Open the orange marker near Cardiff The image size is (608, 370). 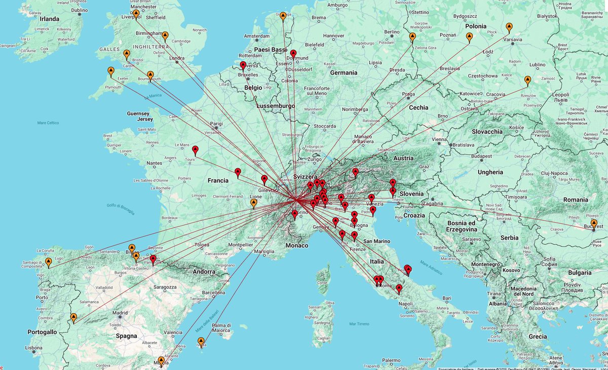[x=127, y=55]
